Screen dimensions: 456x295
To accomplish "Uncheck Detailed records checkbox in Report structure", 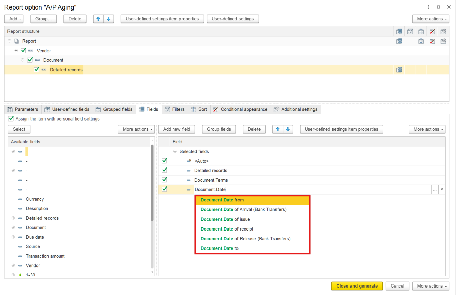I will point(37,70).
